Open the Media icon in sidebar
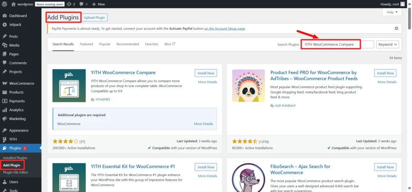Viewport: 412px width, 192px height. (4, 45)
